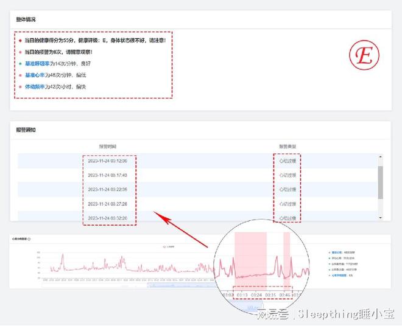Click the 报警通知 section title
402x326 pixels.
pyautogui.click(x=26, y=130)
